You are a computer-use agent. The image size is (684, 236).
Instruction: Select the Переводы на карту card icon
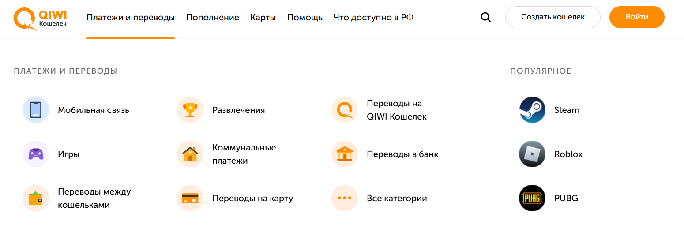(x=190, y=198)
